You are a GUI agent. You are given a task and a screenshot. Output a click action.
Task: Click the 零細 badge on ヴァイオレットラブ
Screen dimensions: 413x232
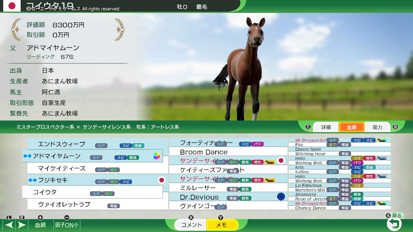(x=114, y=206)
